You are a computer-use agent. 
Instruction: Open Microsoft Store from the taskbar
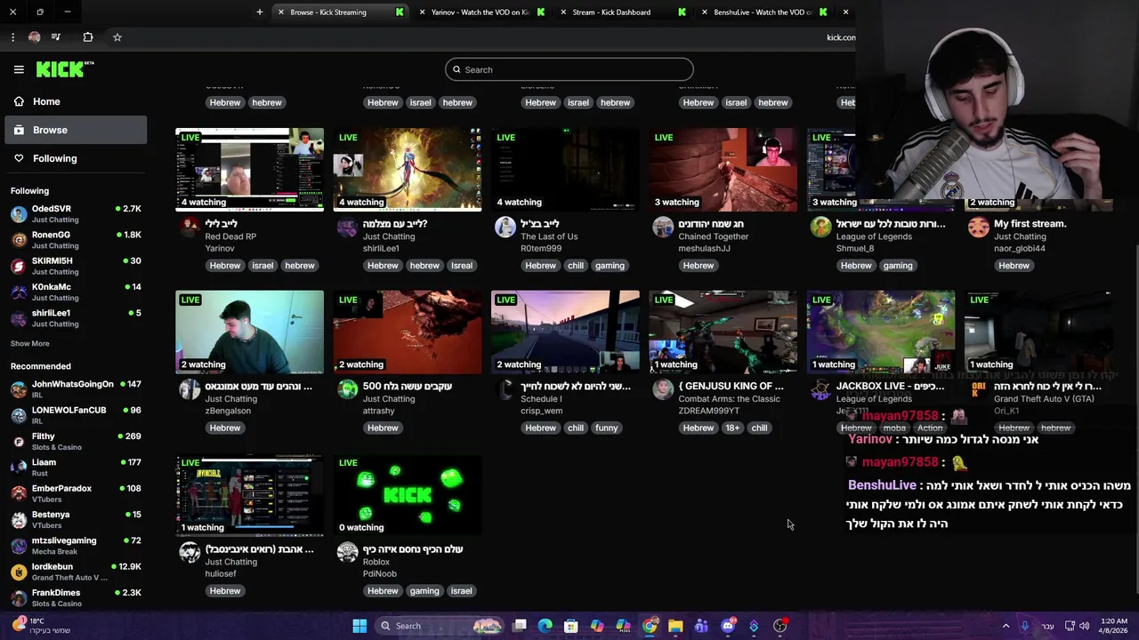(571, 626)
